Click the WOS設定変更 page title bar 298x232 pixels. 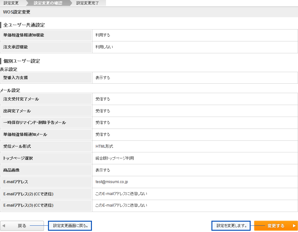tap(17, 12)
